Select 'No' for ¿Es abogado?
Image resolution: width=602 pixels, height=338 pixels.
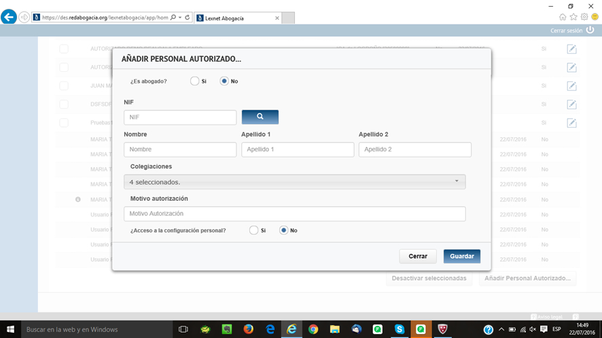(x=224, y=81)
